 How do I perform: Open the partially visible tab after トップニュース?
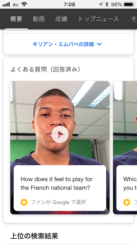pyautogui.click(x=134, y=19)
